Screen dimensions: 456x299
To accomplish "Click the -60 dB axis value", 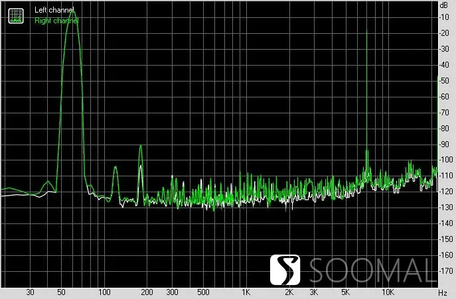I will [444, 97].
